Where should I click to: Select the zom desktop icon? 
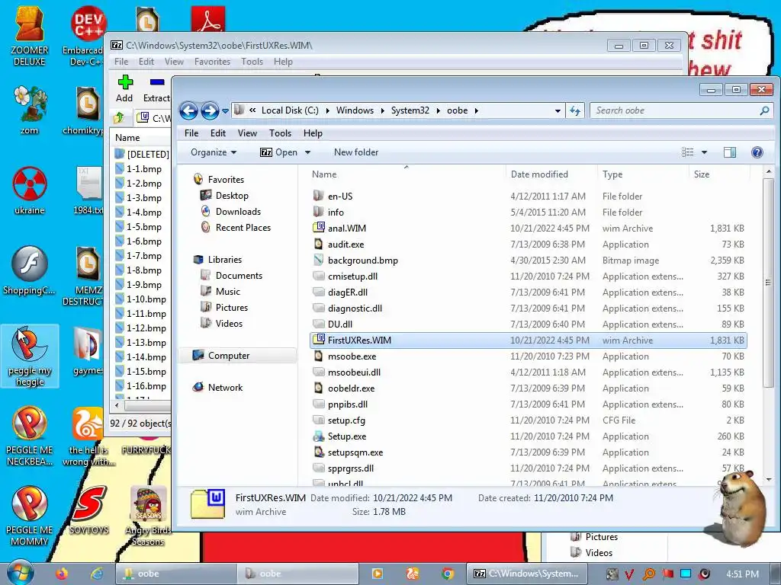coord(30,110)
